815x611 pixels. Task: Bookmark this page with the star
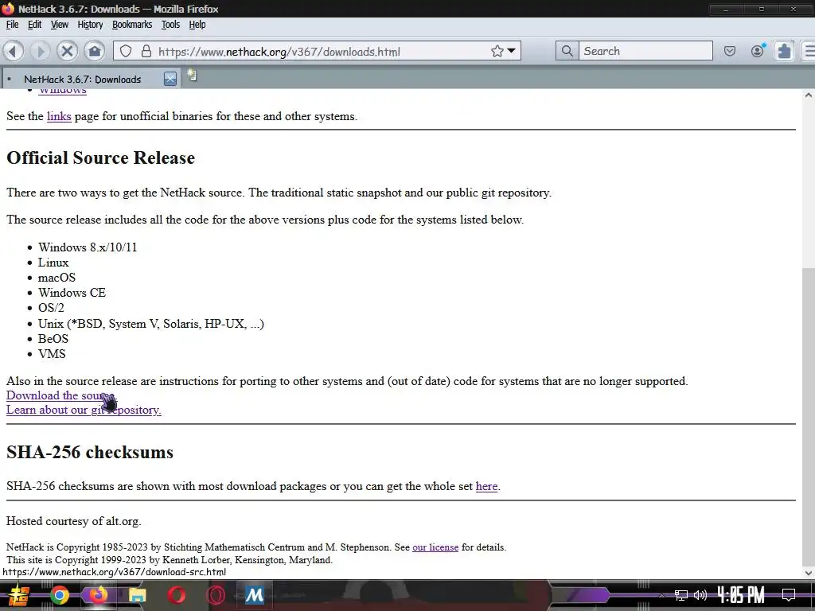click(x=497, y=51)
